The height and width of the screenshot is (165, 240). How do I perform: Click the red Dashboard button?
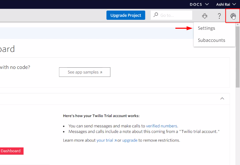coord(11,151)
